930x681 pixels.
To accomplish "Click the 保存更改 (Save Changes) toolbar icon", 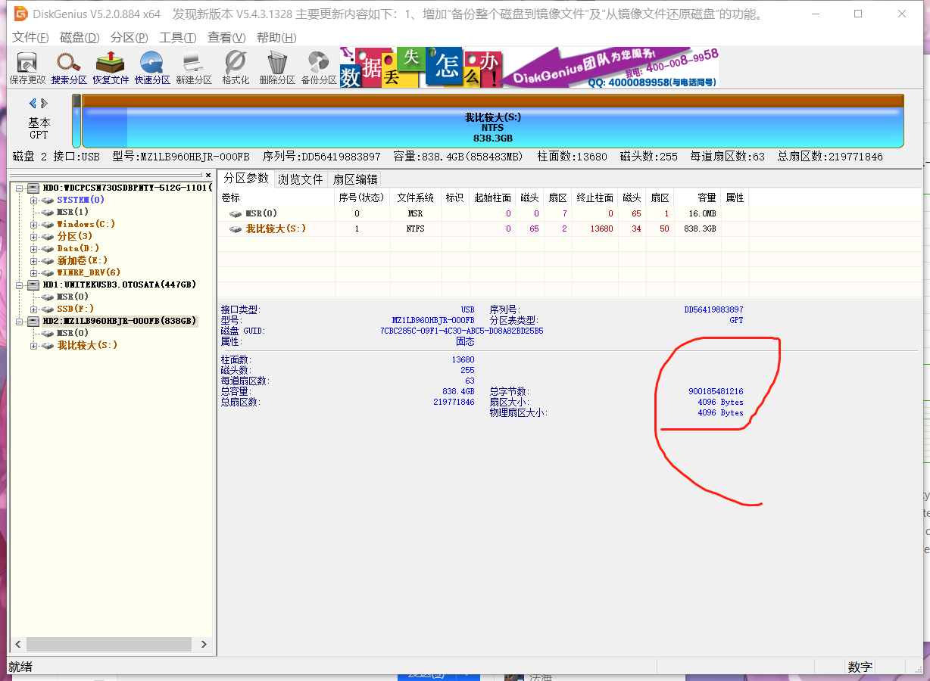I will coord(27,67).
